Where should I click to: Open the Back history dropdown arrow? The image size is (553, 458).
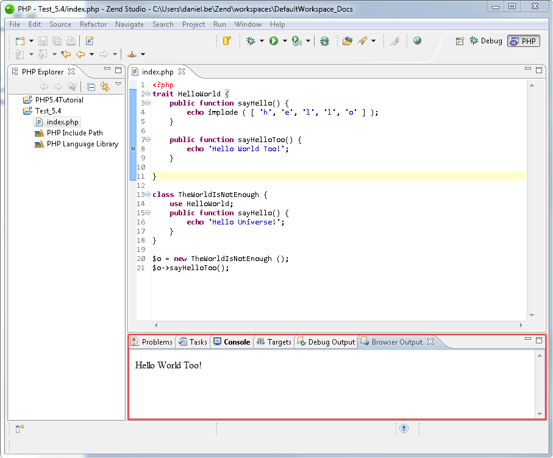click(91, 54)
